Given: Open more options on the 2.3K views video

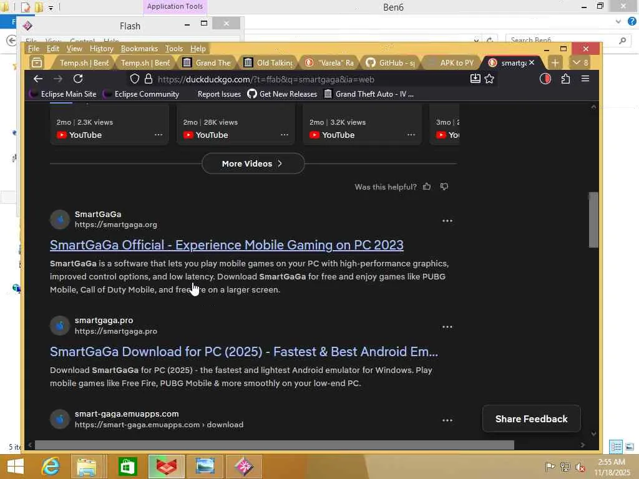Looking at the screenshot, I should [x=158, y=135].
